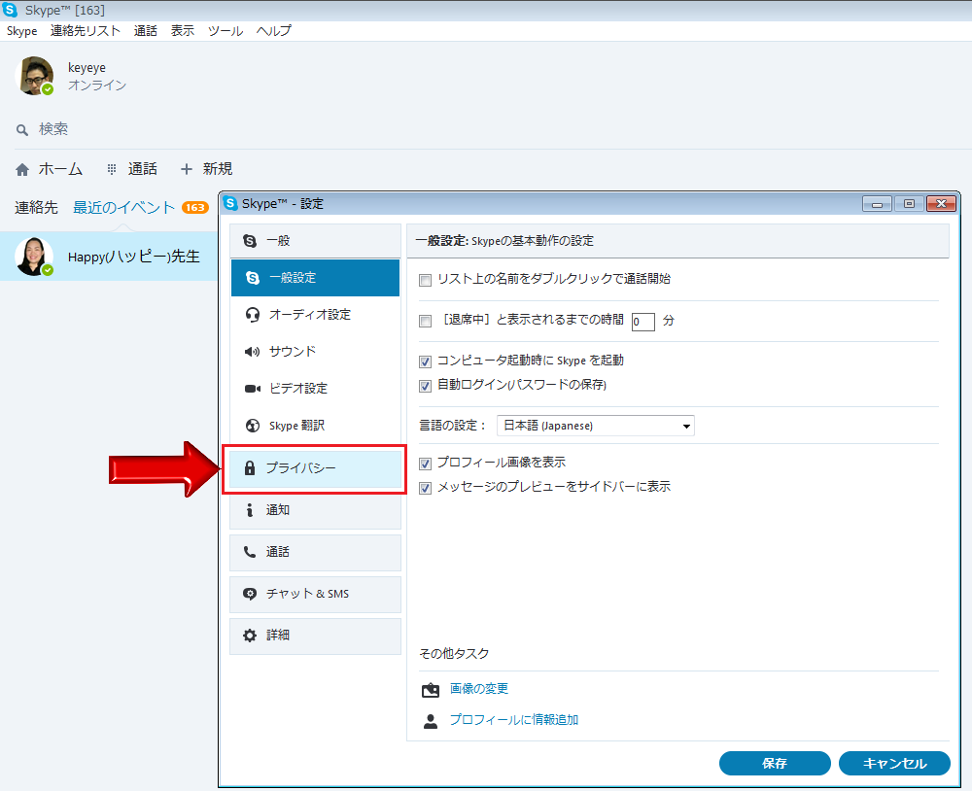Toggle リスト上の名前をダブルクリックで通話開始 checkbox
Screen dimensions: 972x791
point(426,280)
